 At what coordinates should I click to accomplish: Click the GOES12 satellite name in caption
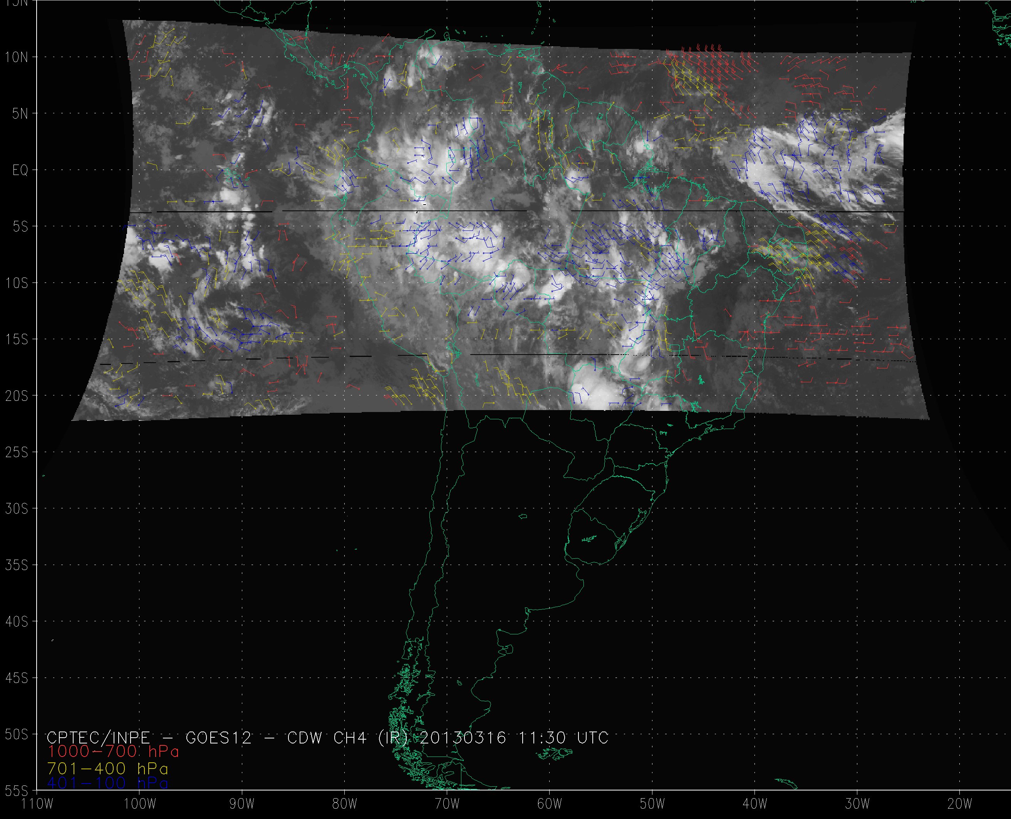pyautogui.click(x=219, y=737)
